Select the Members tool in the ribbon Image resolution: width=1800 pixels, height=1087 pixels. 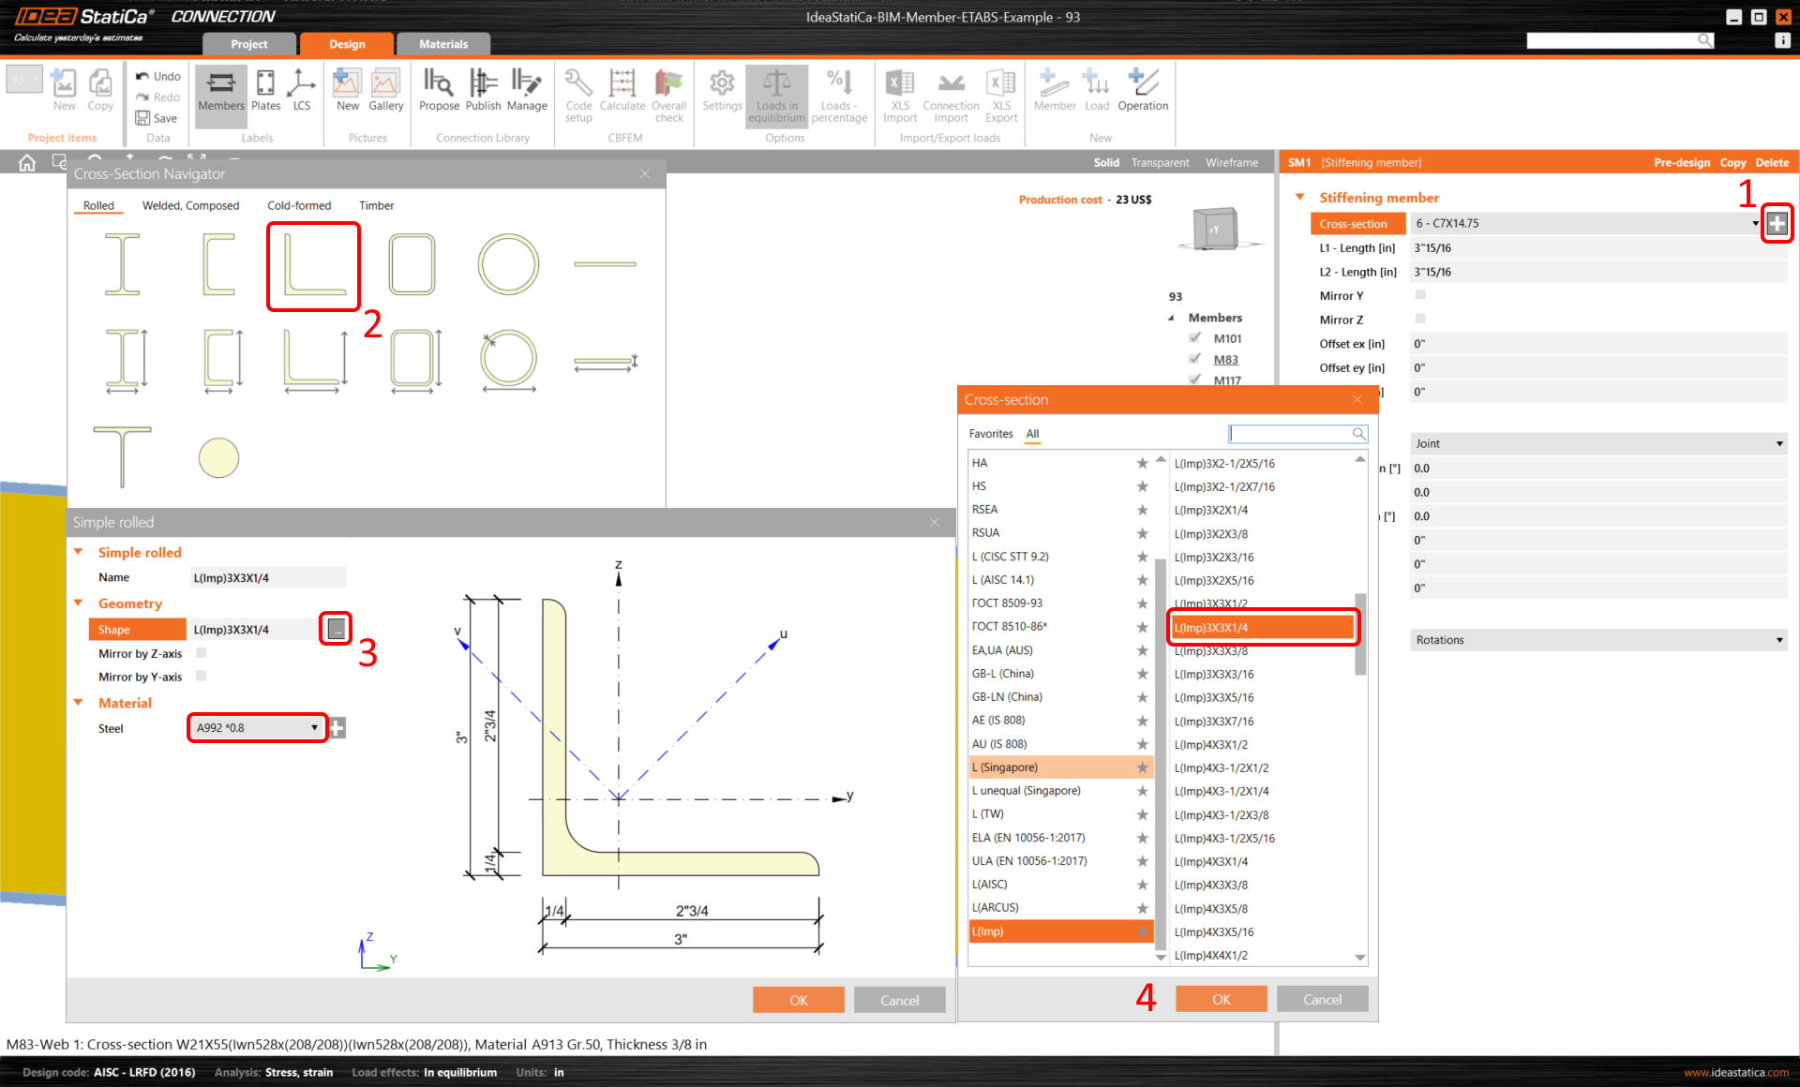tap(219, 94)
